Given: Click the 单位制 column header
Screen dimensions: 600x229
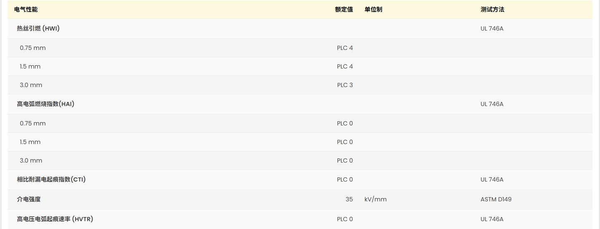Looking at the screenshot, I should [373, 9].
